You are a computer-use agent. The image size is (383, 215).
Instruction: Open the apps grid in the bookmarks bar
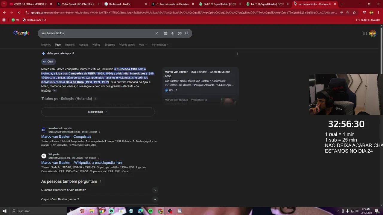[4, 20]
